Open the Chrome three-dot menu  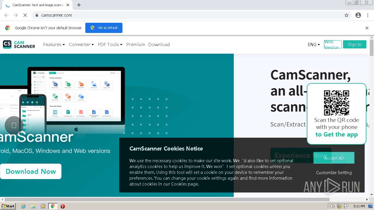pyautogui.click(x=368, y=15)
